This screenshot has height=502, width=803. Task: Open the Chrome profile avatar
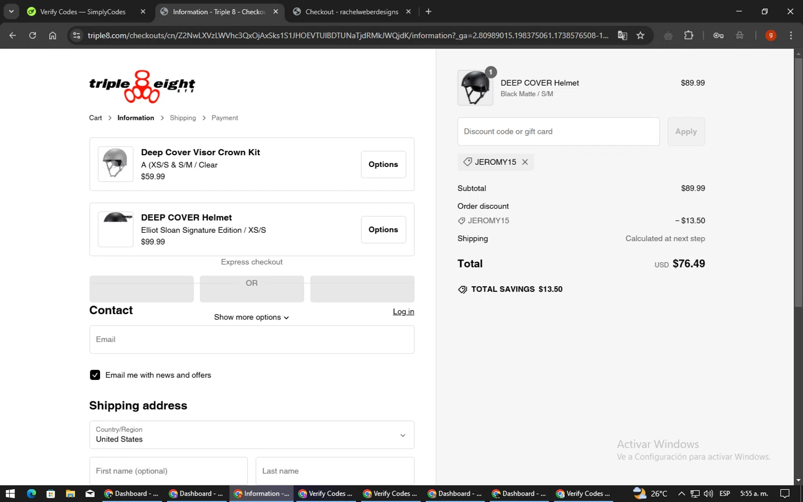[770, 35]
